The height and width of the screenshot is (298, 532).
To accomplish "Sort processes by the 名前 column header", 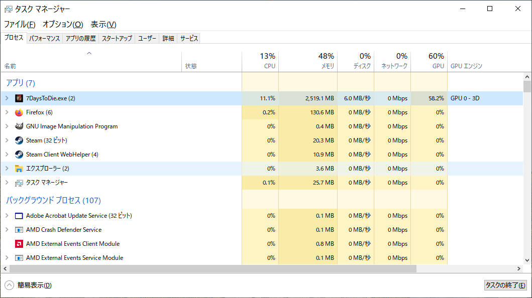I will point(91,62).
